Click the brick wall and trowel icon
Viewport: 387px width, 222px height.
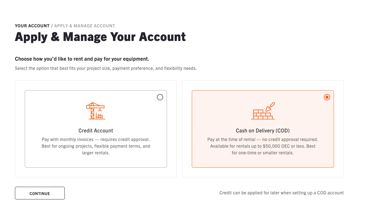click(x=263, y=111)
